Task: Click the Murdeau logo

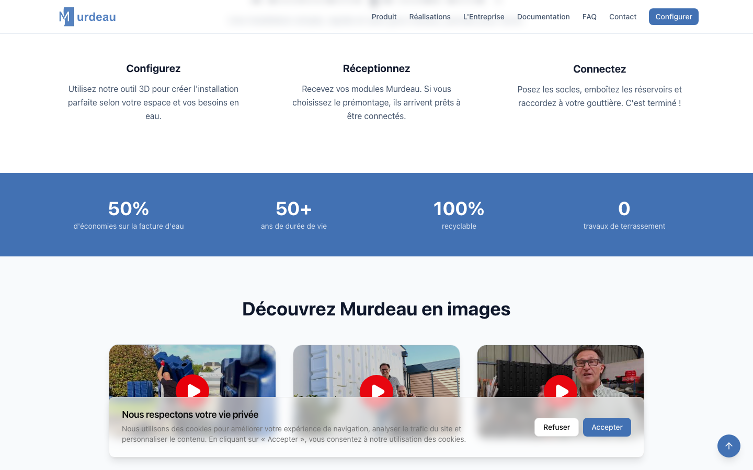Action: pyautogui.click(x=87, y=17)
